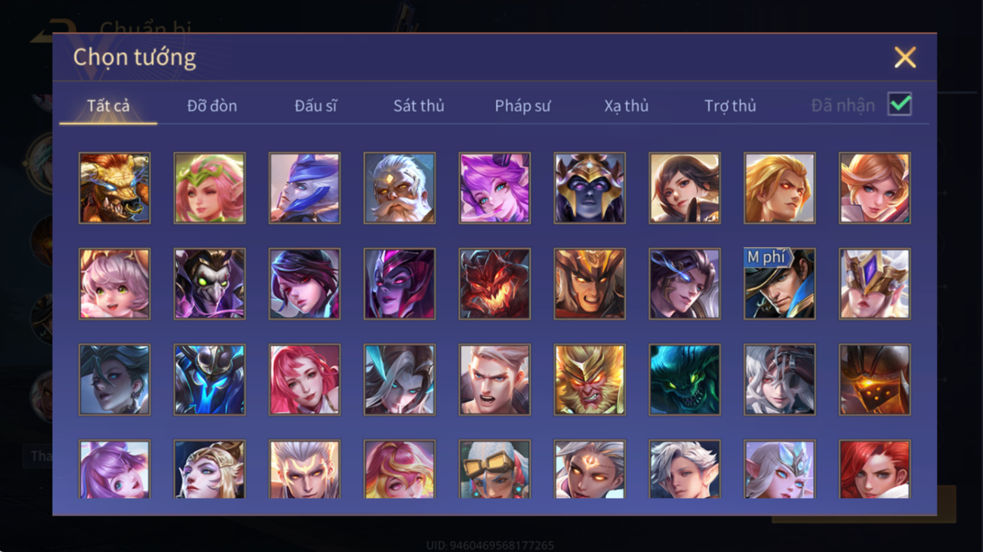Open the Xạ thủ tab
The image size is (983, 552).
click(626, 105)
